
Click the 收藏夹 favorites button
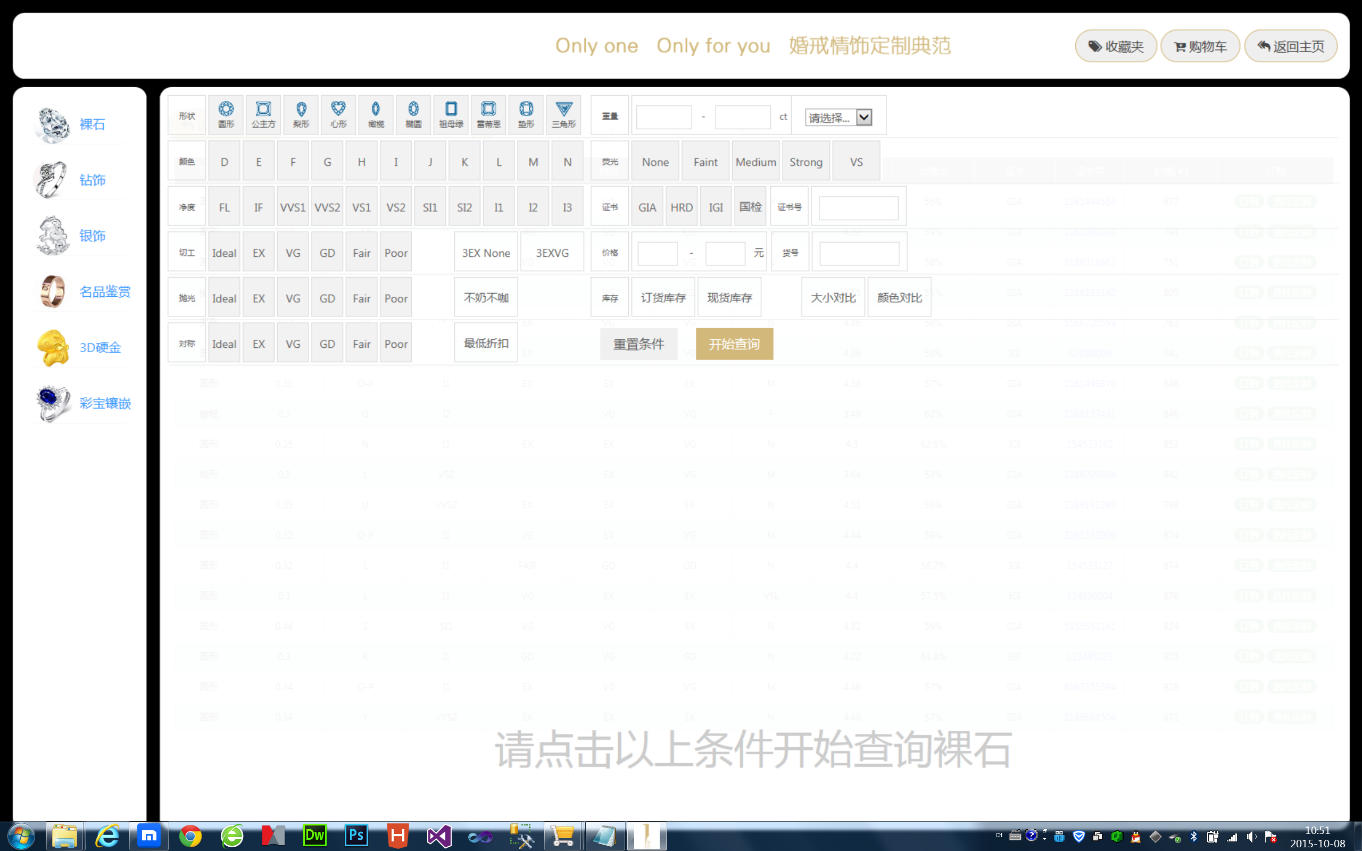point(1116,46)
